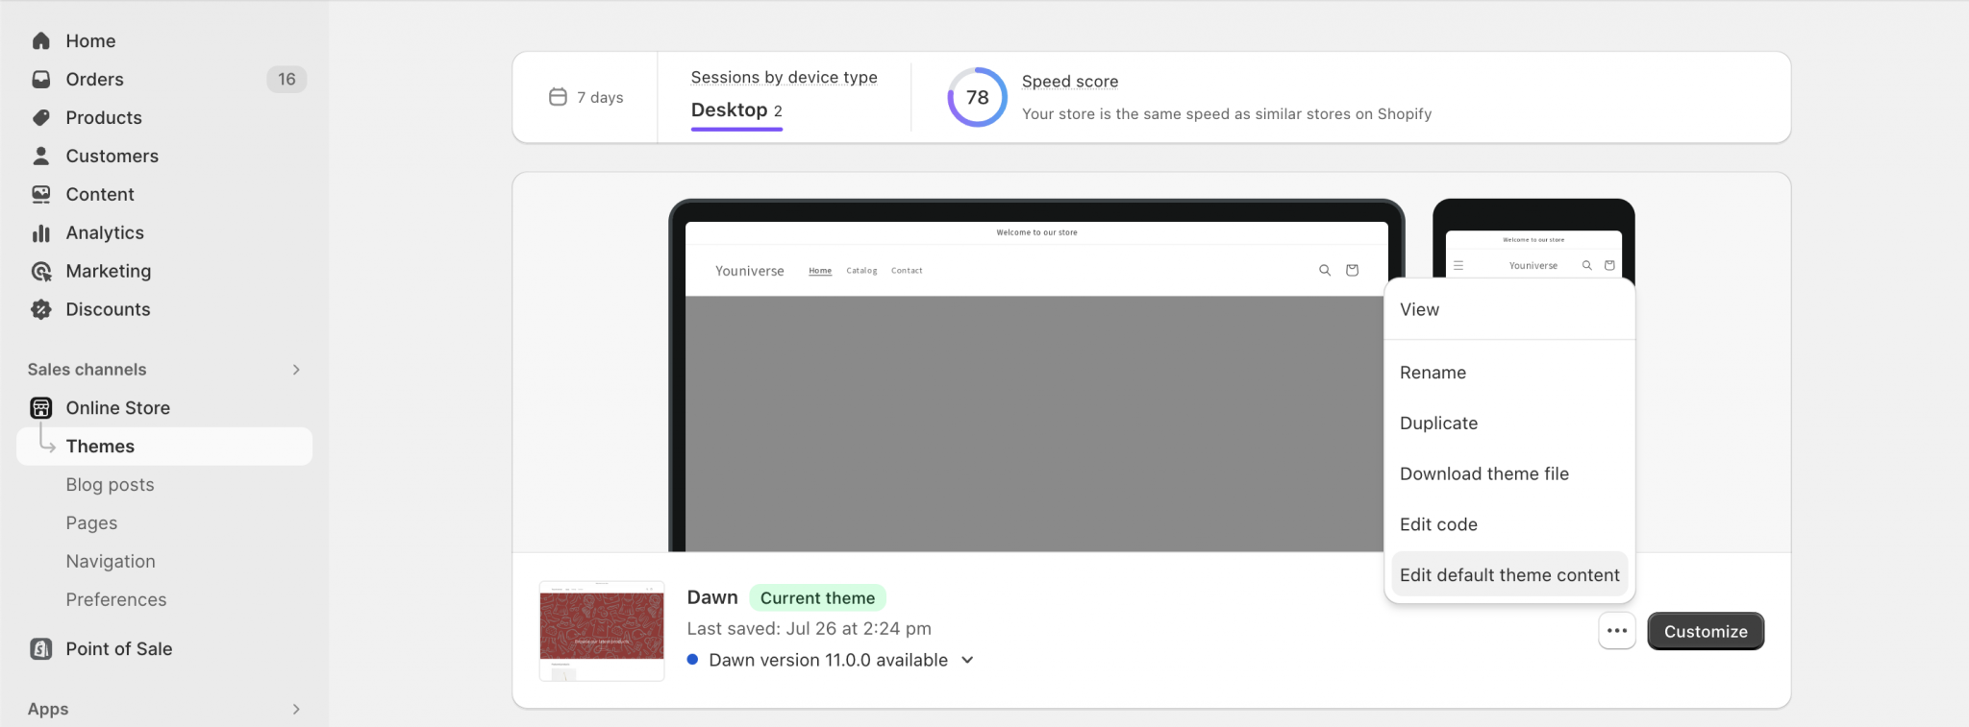This screenshot has height=727, width=1969.
Task: Select Edit code in theme menu
Action: click(1438, 524)
